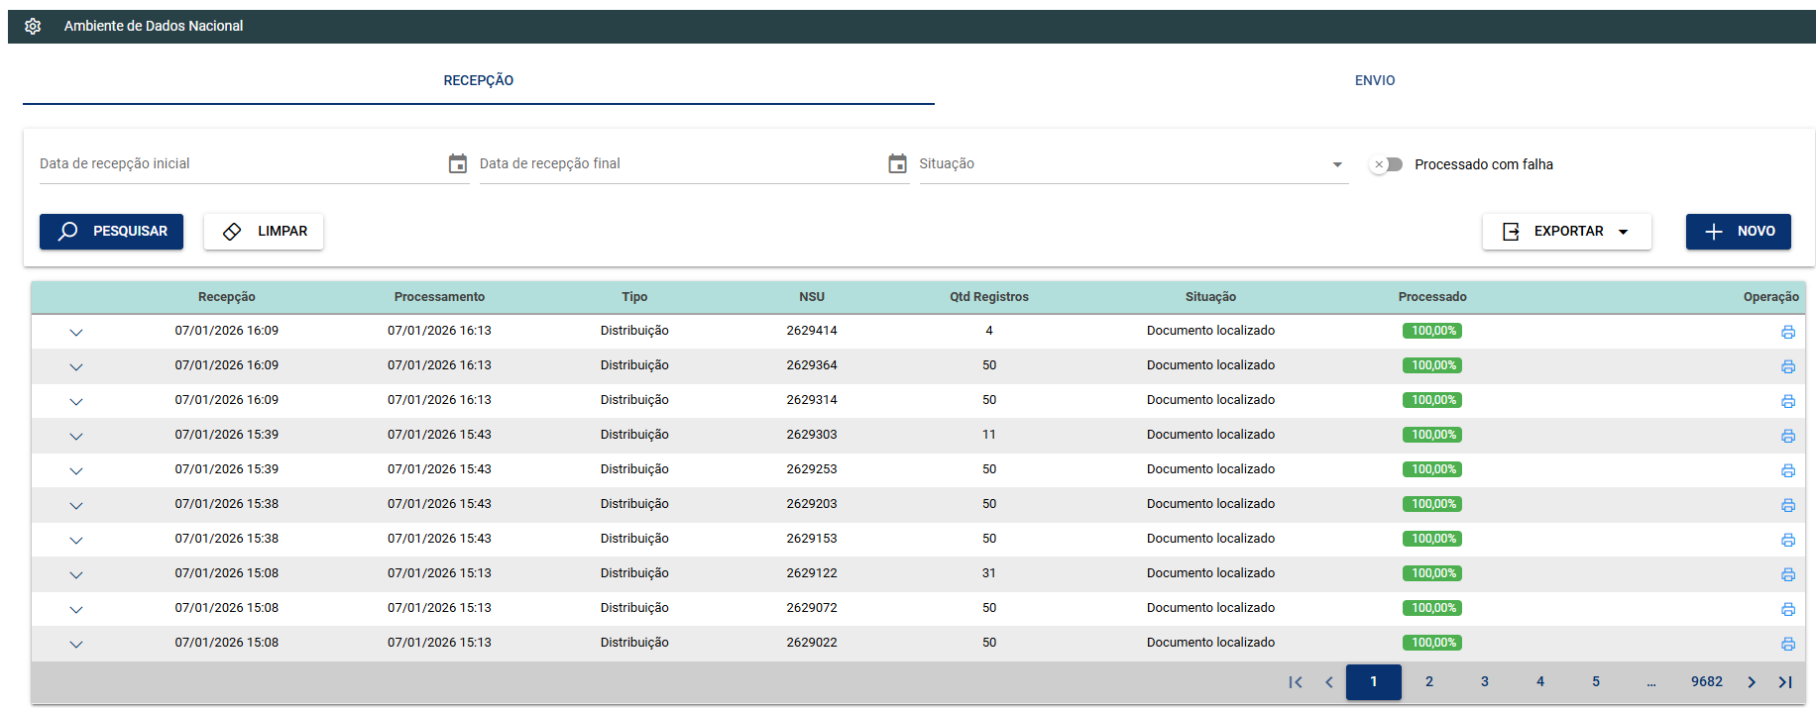Image resolution: width=1816 pixels, height=708 pixels.
Task: Clear filters with the LIMPAR button
Action: pyautogui.click(x=264, y=232)
